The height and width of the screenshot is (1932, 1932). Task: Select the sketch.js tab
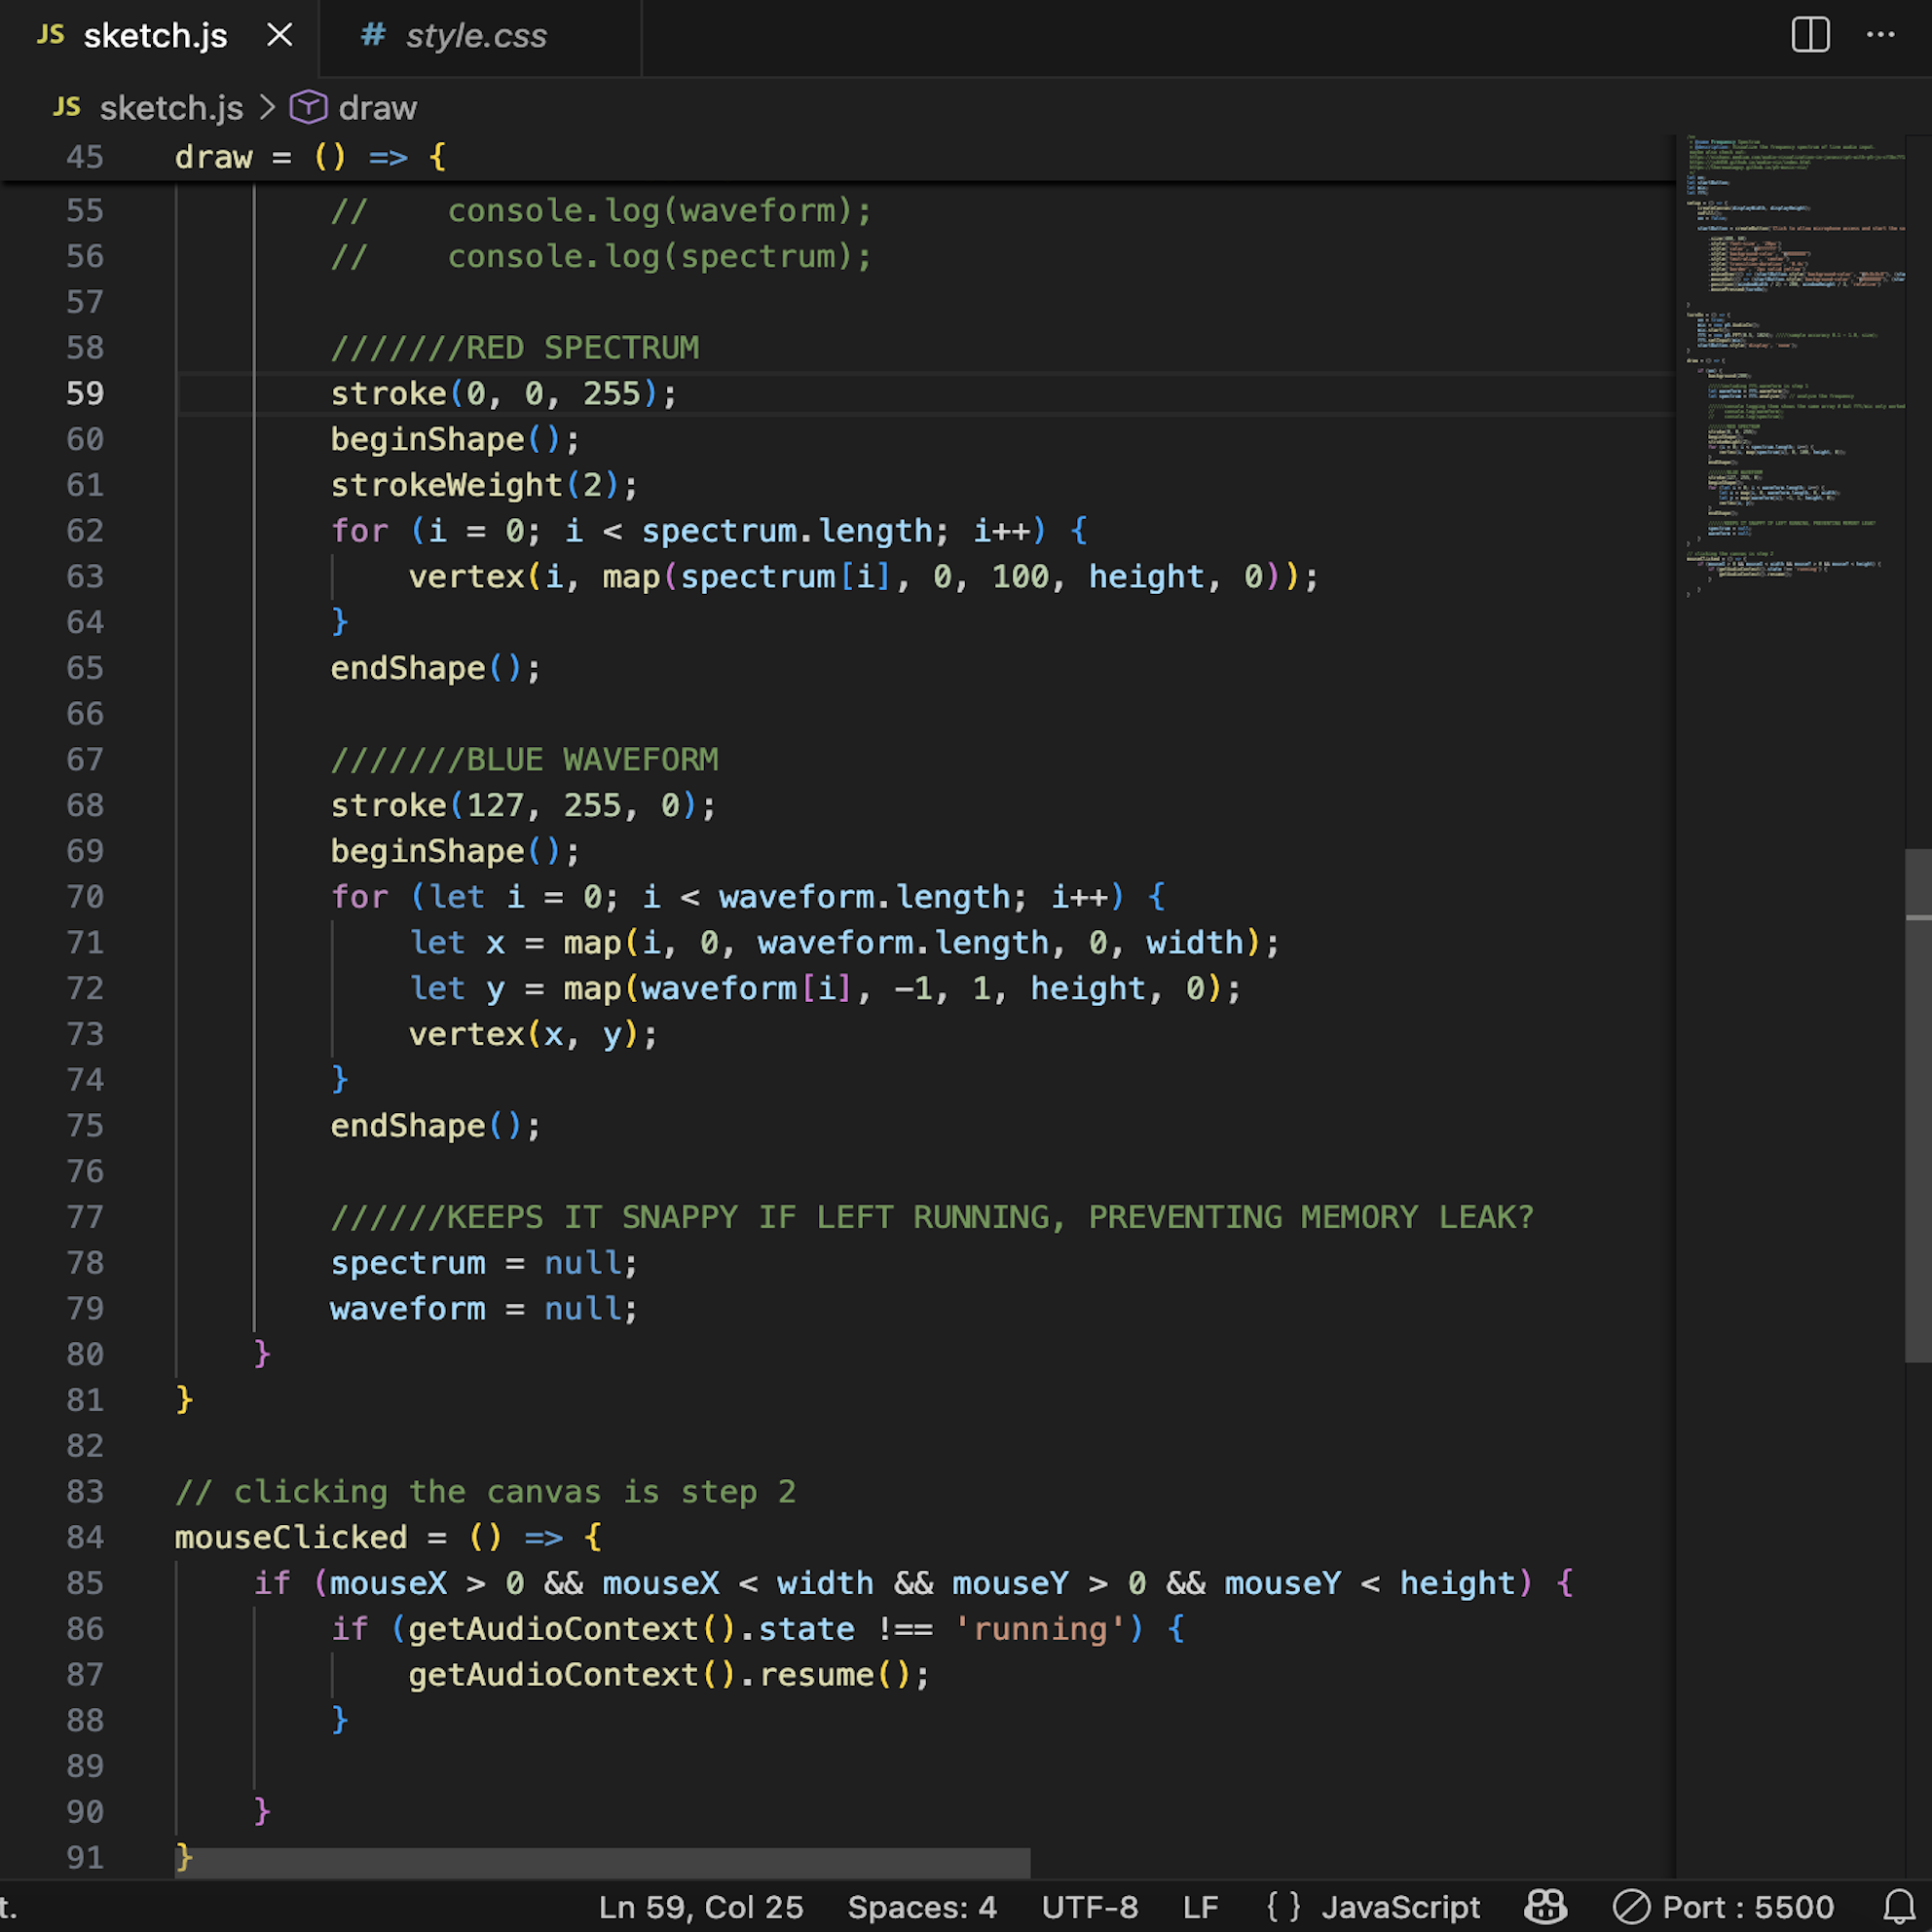click(155, 37)
